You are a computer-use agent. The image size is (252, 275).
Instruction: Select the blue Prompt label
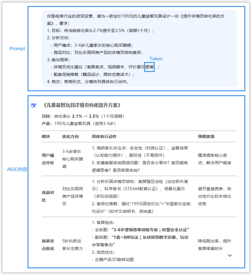(17, 49)
